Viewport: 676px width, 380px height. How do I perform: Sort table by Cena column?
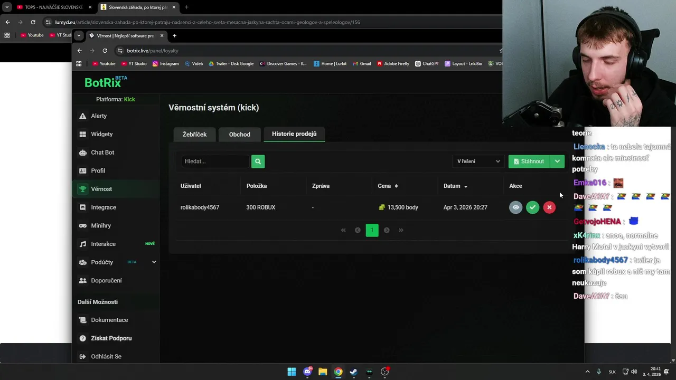[x=388, y=186]
